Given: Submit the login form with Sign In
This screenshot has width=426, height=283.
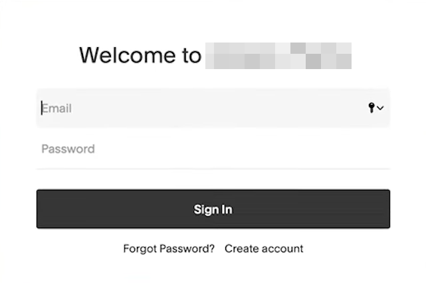Looking at the screenshot, I should pyautogui.click(x=213, y=209).
